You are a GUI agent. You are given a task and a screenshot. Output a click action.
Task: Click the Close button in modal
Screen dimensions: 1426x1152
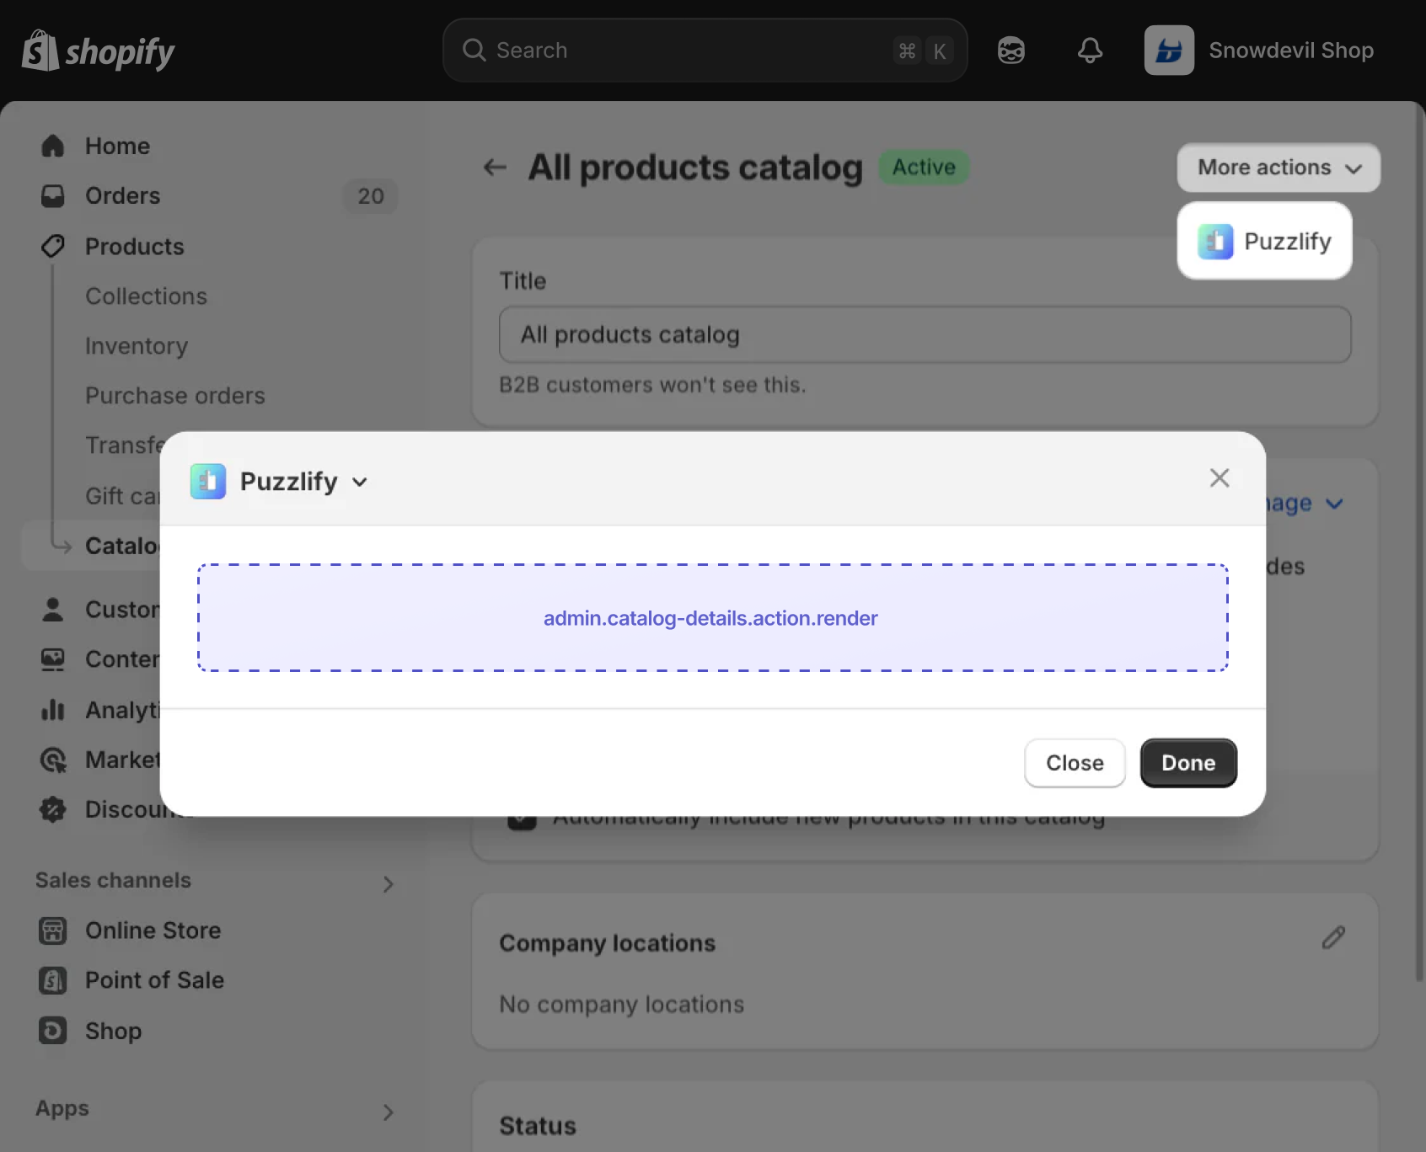[1075, 763]
